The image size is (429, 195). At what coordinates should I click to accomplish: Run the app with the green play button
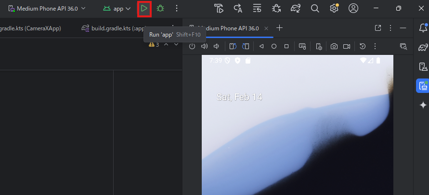[144, 9]
